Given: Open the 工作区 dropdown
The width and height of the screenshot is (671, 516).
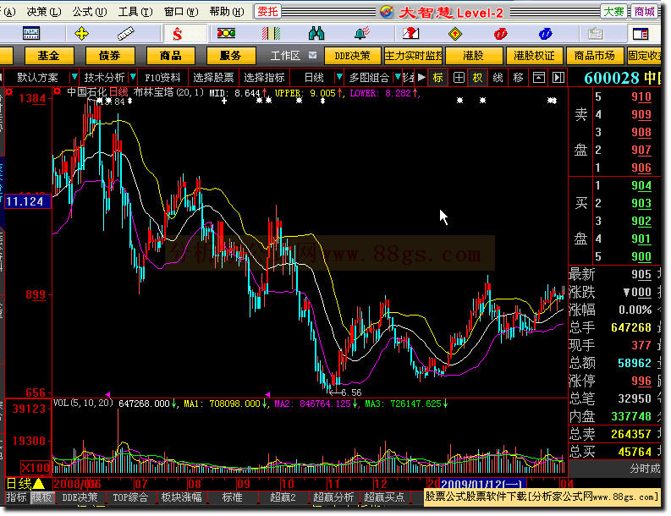Looking at the screenshot, I should 313,55.
